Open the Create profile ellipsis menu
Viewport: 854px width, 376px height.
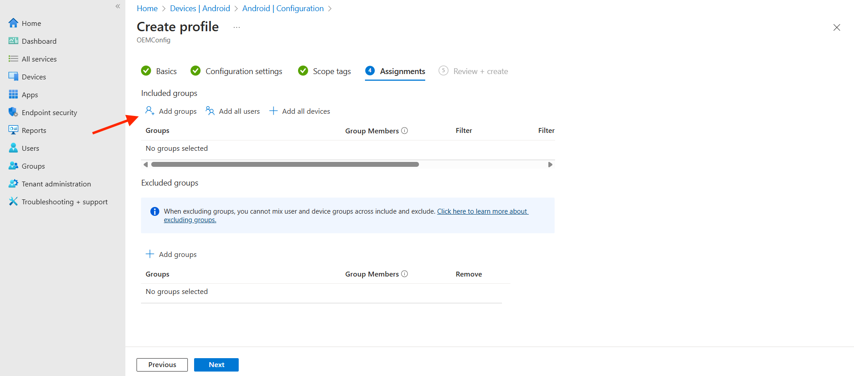click(236, 27)
